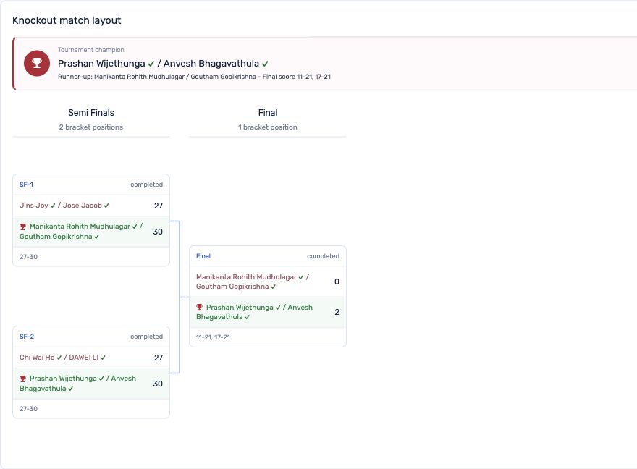Click the completed status on SF-1
The image size is (637, 469).
147,185
